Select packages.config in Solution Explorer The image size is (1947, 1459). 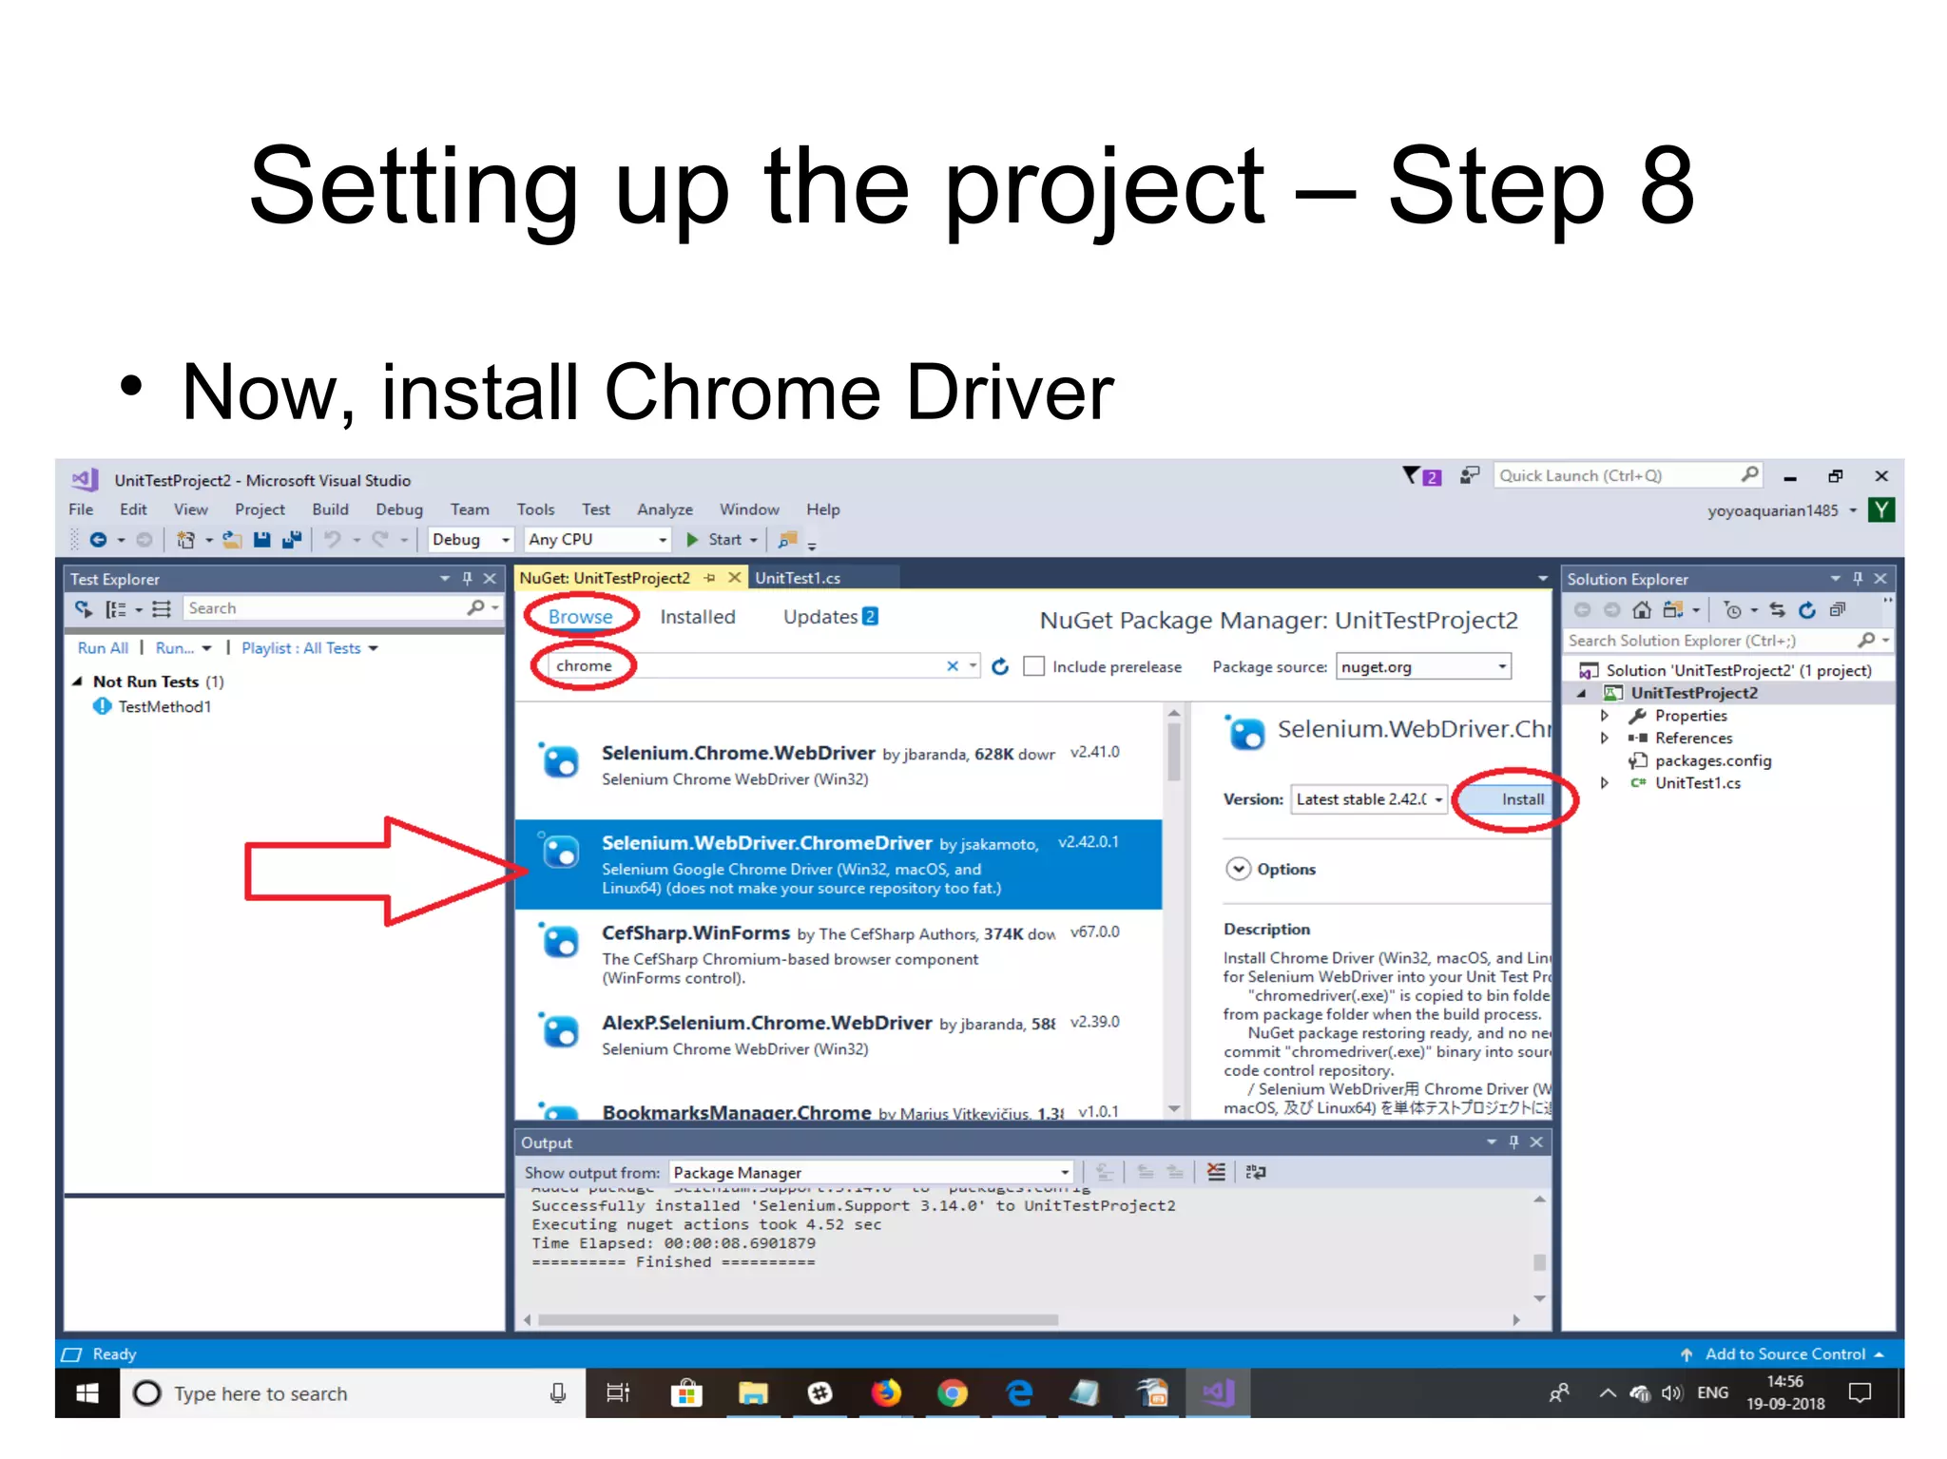point(1713,760)
